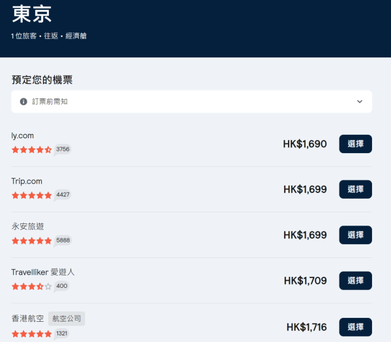Viewport: 391px width, 342px height.
Task: Open the 400 review count bubble
Action: pos(61,286)
